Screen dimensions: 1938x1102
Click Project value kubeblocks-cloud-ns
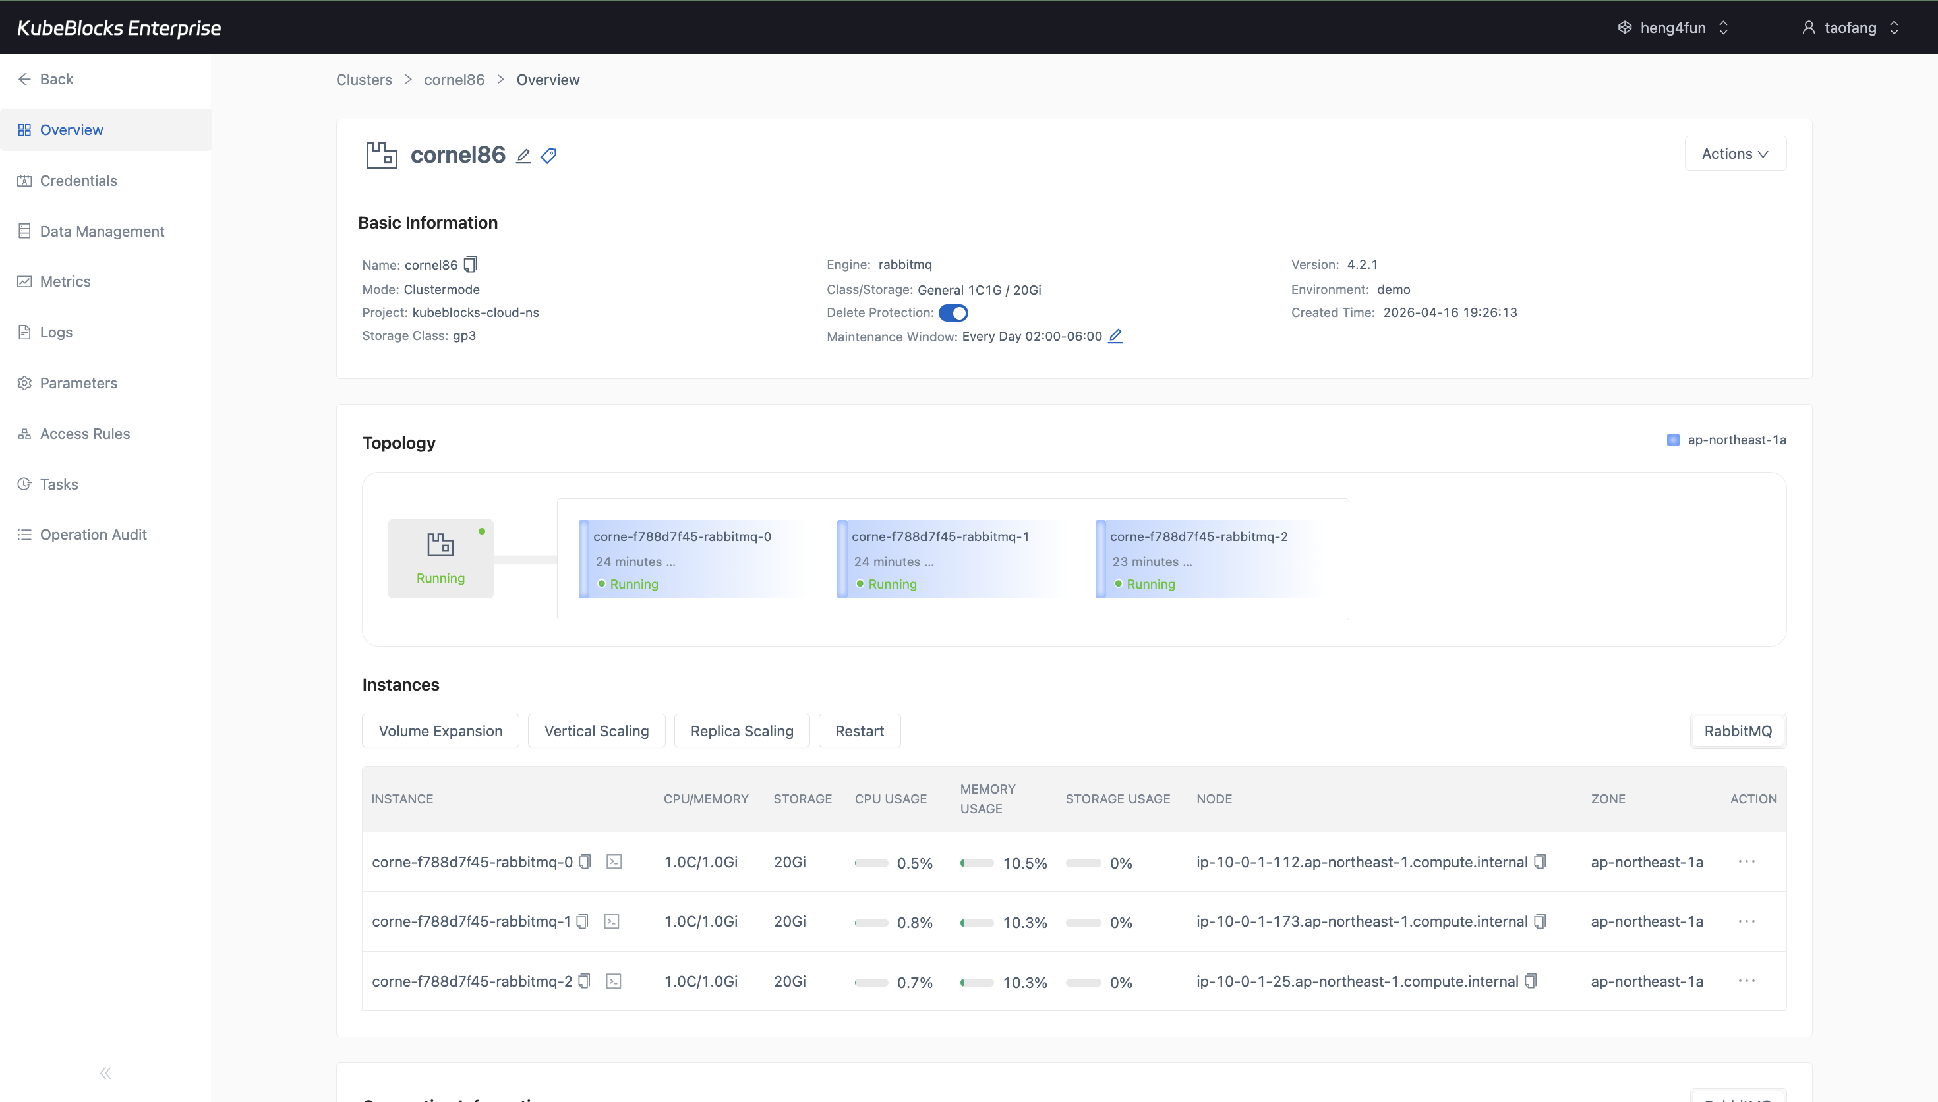pyautogui.click(x=475, y=312)
